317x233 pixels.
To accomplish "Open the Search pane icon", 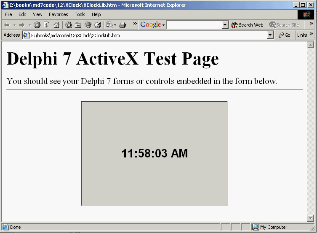I will pyautogui.click(x=69, y=25).
